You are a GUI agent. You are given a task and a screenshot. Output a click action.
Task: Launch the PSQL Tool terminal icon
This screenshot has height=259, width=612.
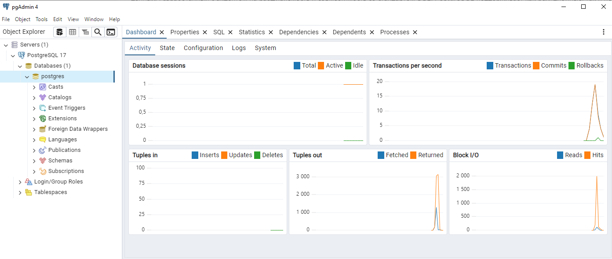111,32
